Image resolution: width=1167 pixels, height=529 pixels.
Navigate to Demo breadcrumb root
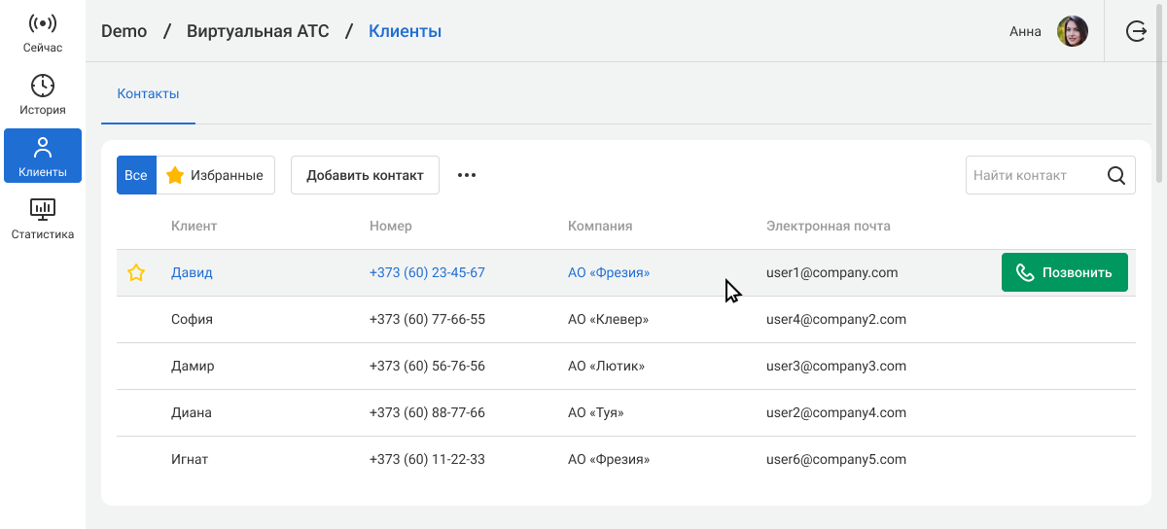tap(124, 31)
